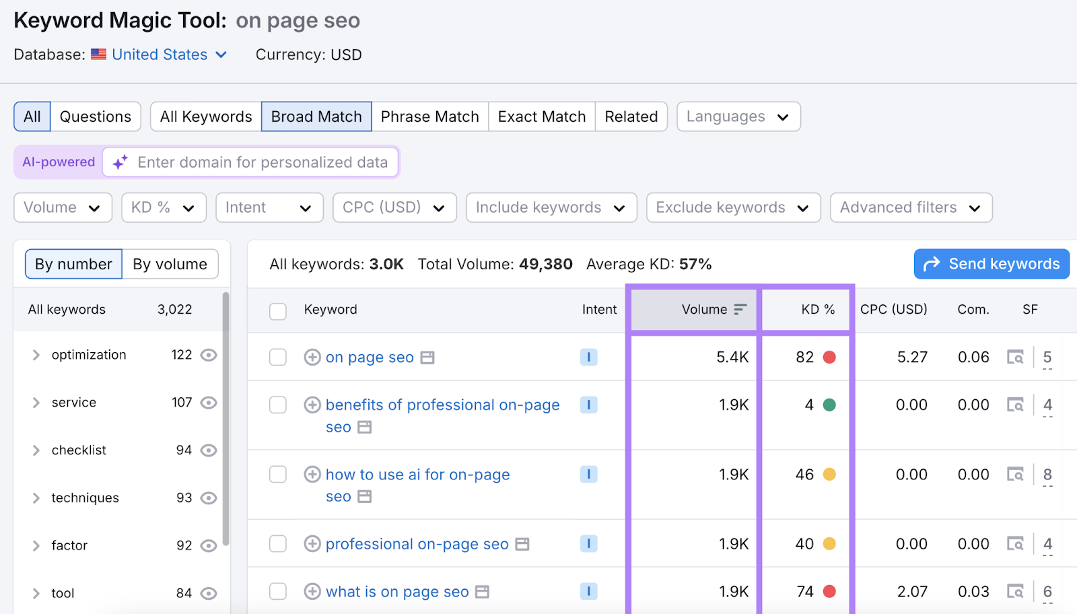The image size is (1077, 614).
Task: Click the Intent badge for "what is on page seo"
Action: coord(589,591)
